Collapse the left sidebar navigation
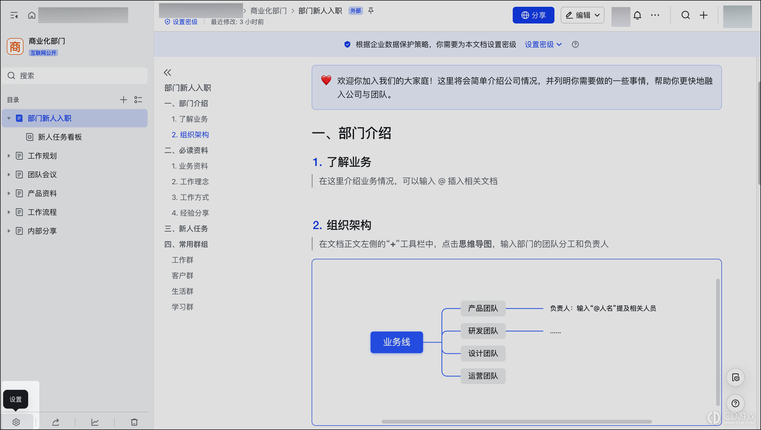Viewport: 761px width, 430px height. pos(14,15)
